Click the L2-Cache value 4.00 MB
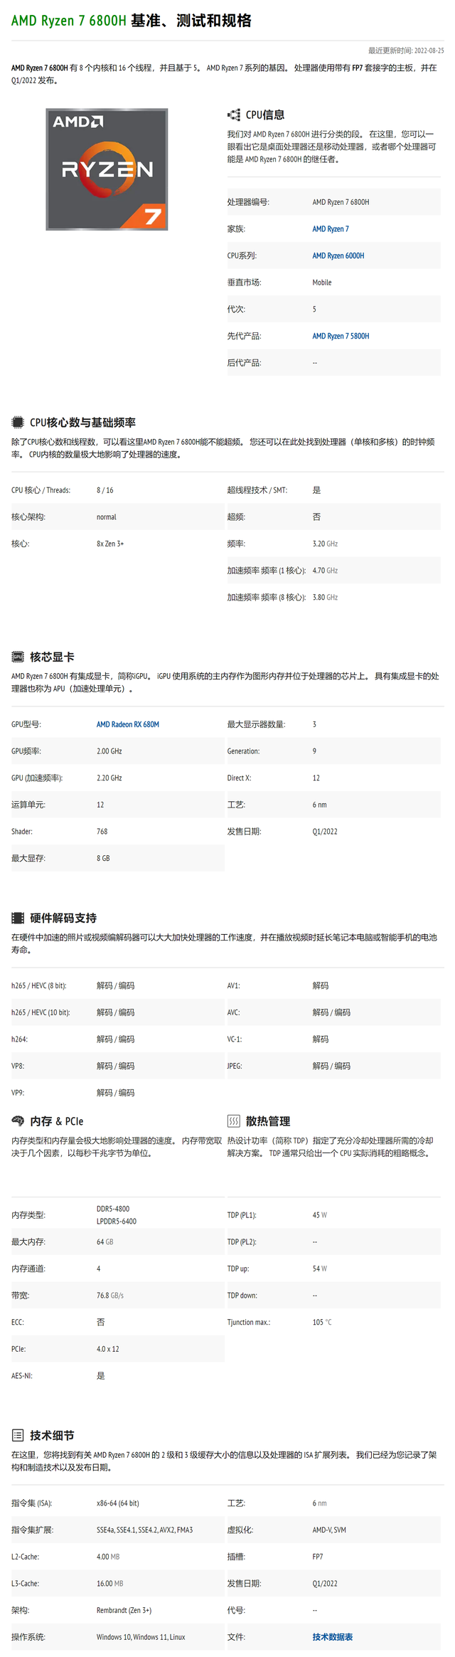Viewport: 455px width, 1657px height. (108, 1557)
